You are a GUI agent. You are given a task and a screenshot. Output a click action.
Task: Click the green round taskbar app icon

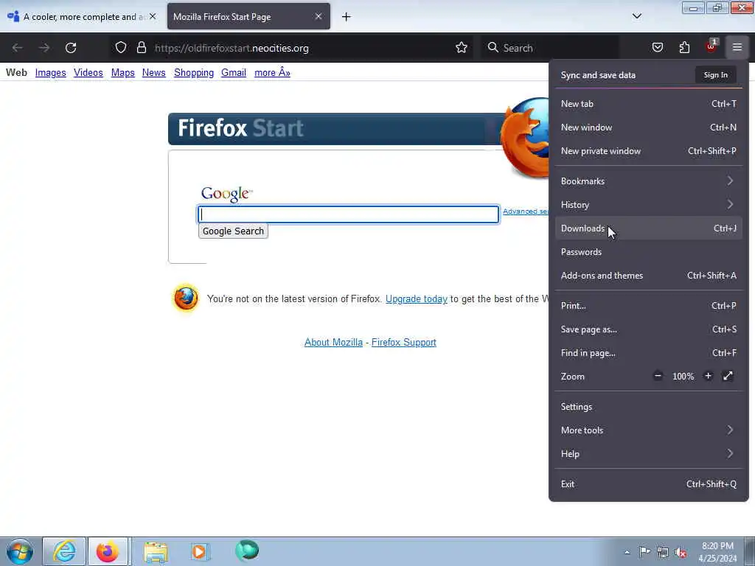click(x=247, y=551)
